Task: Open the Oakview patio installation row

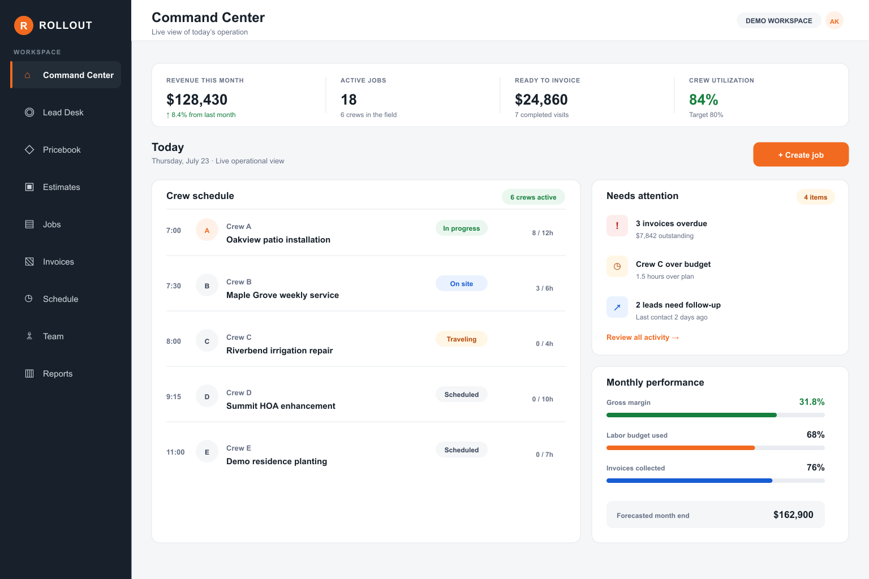Action: [366, 233]
